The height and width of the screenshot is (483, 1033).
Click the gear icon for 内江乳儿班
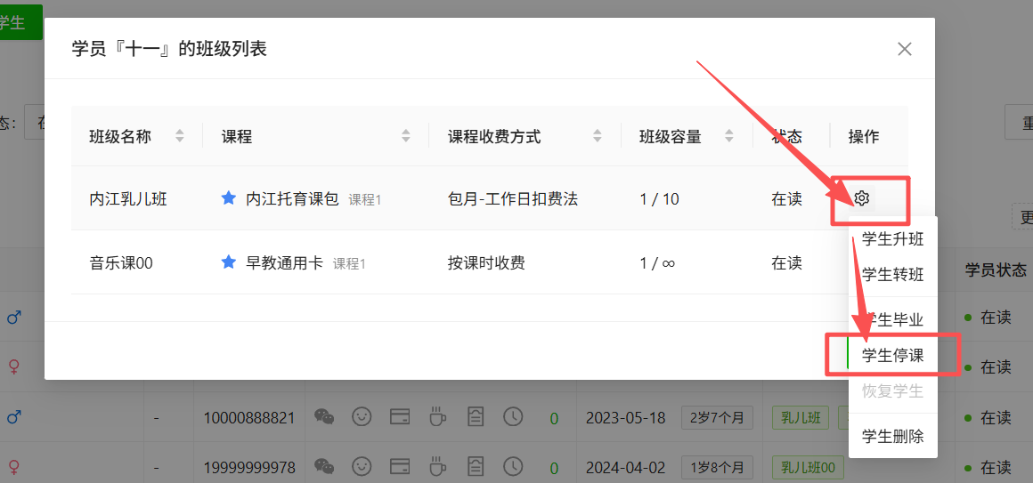pyautogui.click(x=861, y=198)
